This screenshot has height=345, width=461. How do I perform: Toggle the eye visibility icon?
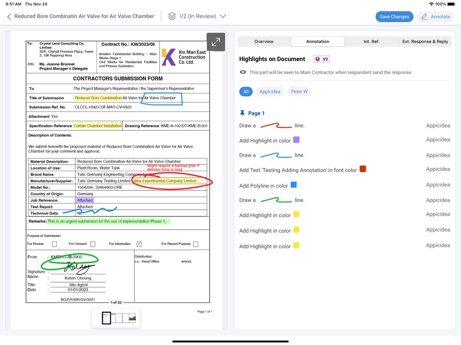click(243, 72)
